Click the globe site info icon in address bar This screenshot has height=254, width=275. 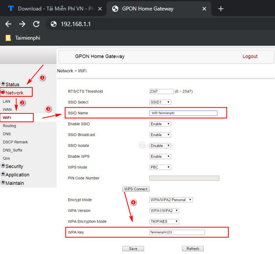[54, 24]
